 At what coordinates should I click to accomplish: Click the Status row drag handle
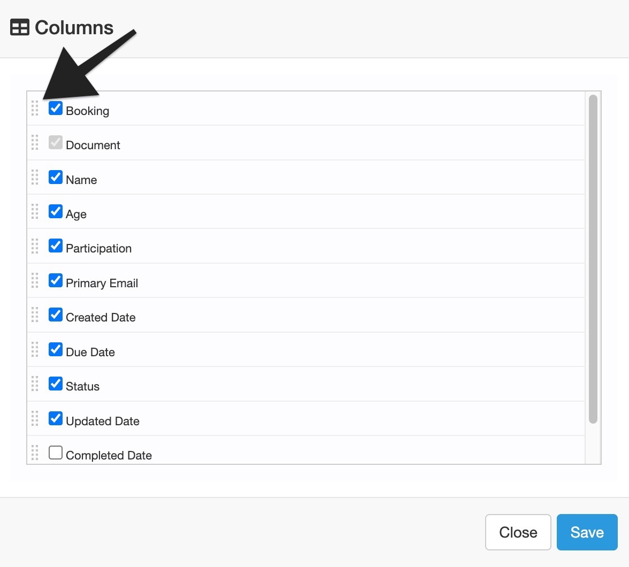point(35,384)
